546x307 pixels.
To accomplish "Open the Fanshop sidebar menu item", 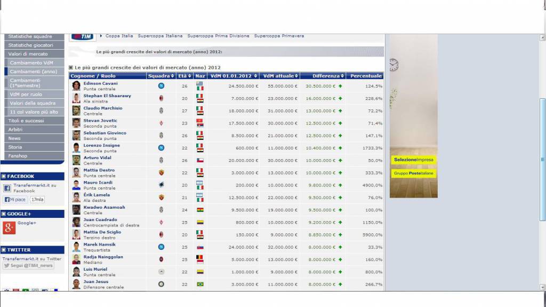I will tap(18, 156).
